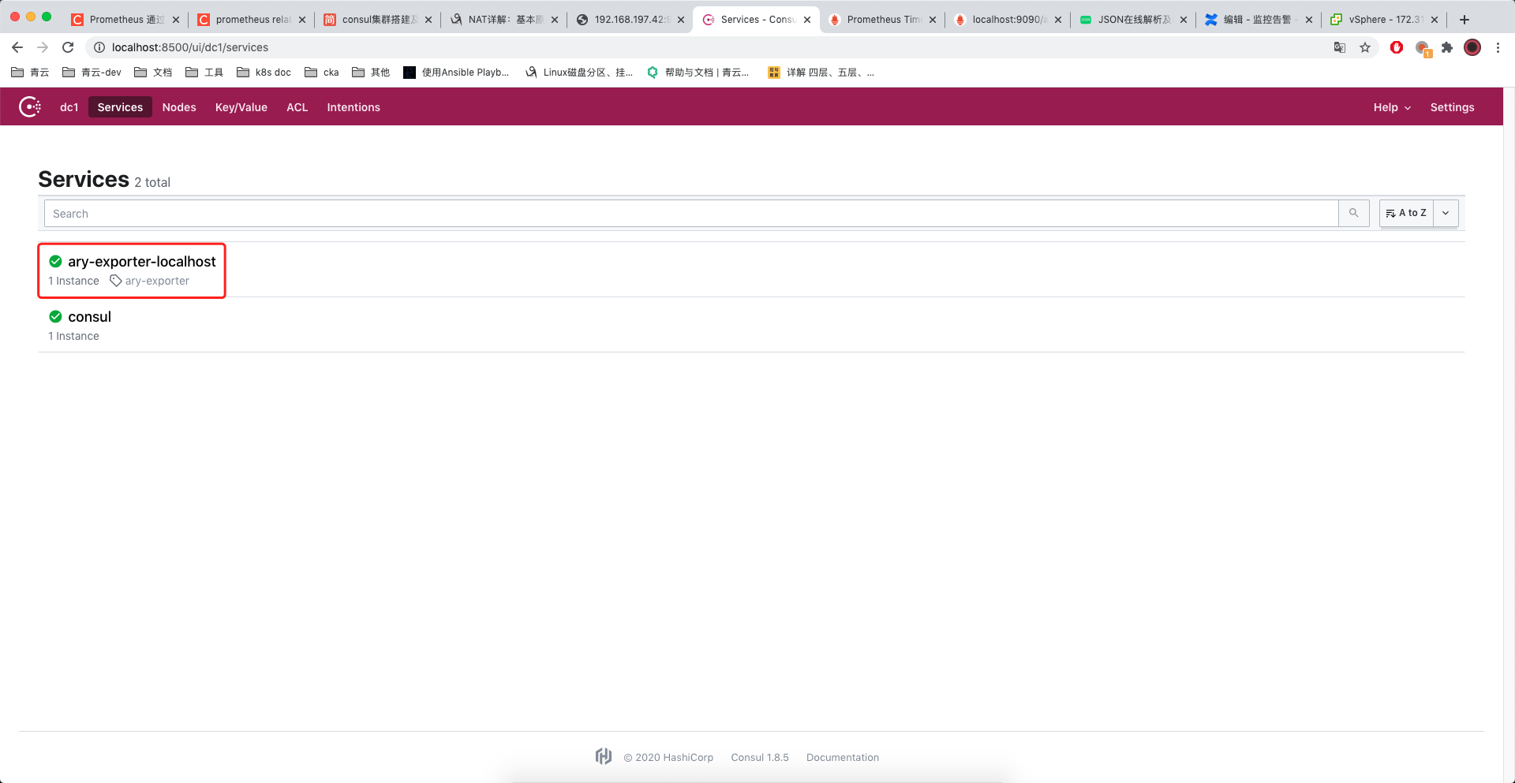Click the Documentation link in the footer
Viewport: 1515px width, 783px height.
pyautogui.click(x=842, y=756)
